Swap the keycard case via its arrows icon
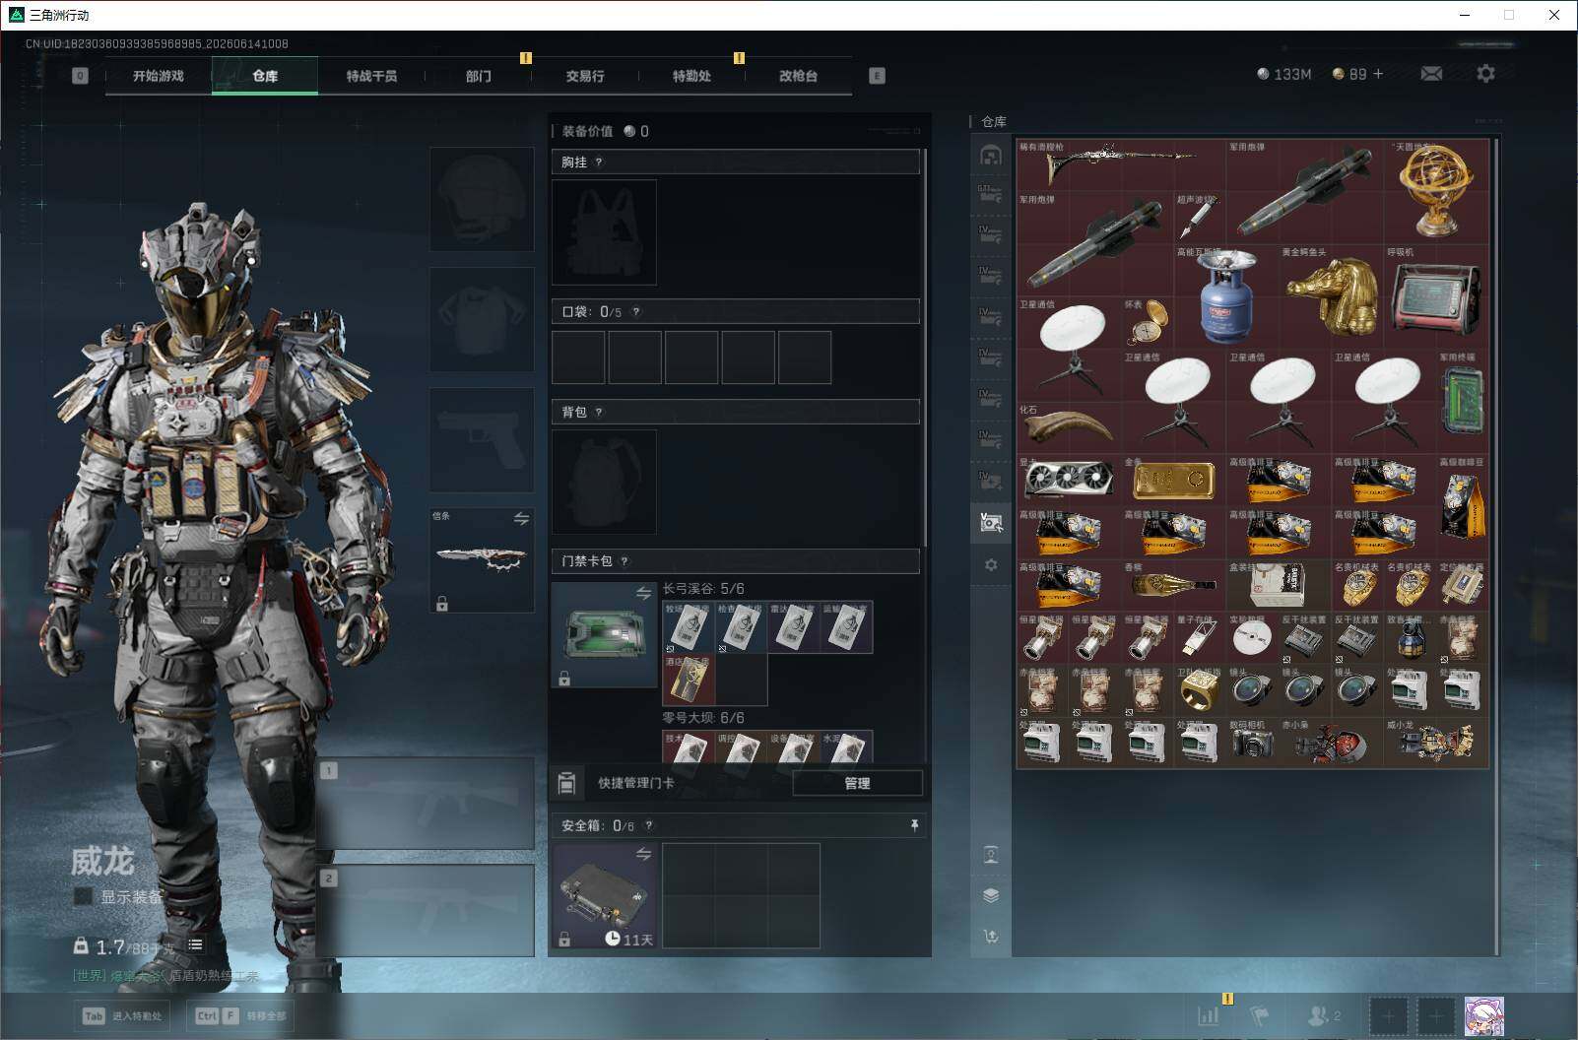Viewport: 1578px width, 1040px height. 643,593
